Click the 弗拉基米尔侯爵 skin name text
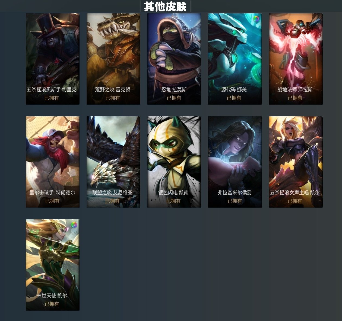Image resolution: width=342 pixels, height=321 pixels. [x=235, y=192]
